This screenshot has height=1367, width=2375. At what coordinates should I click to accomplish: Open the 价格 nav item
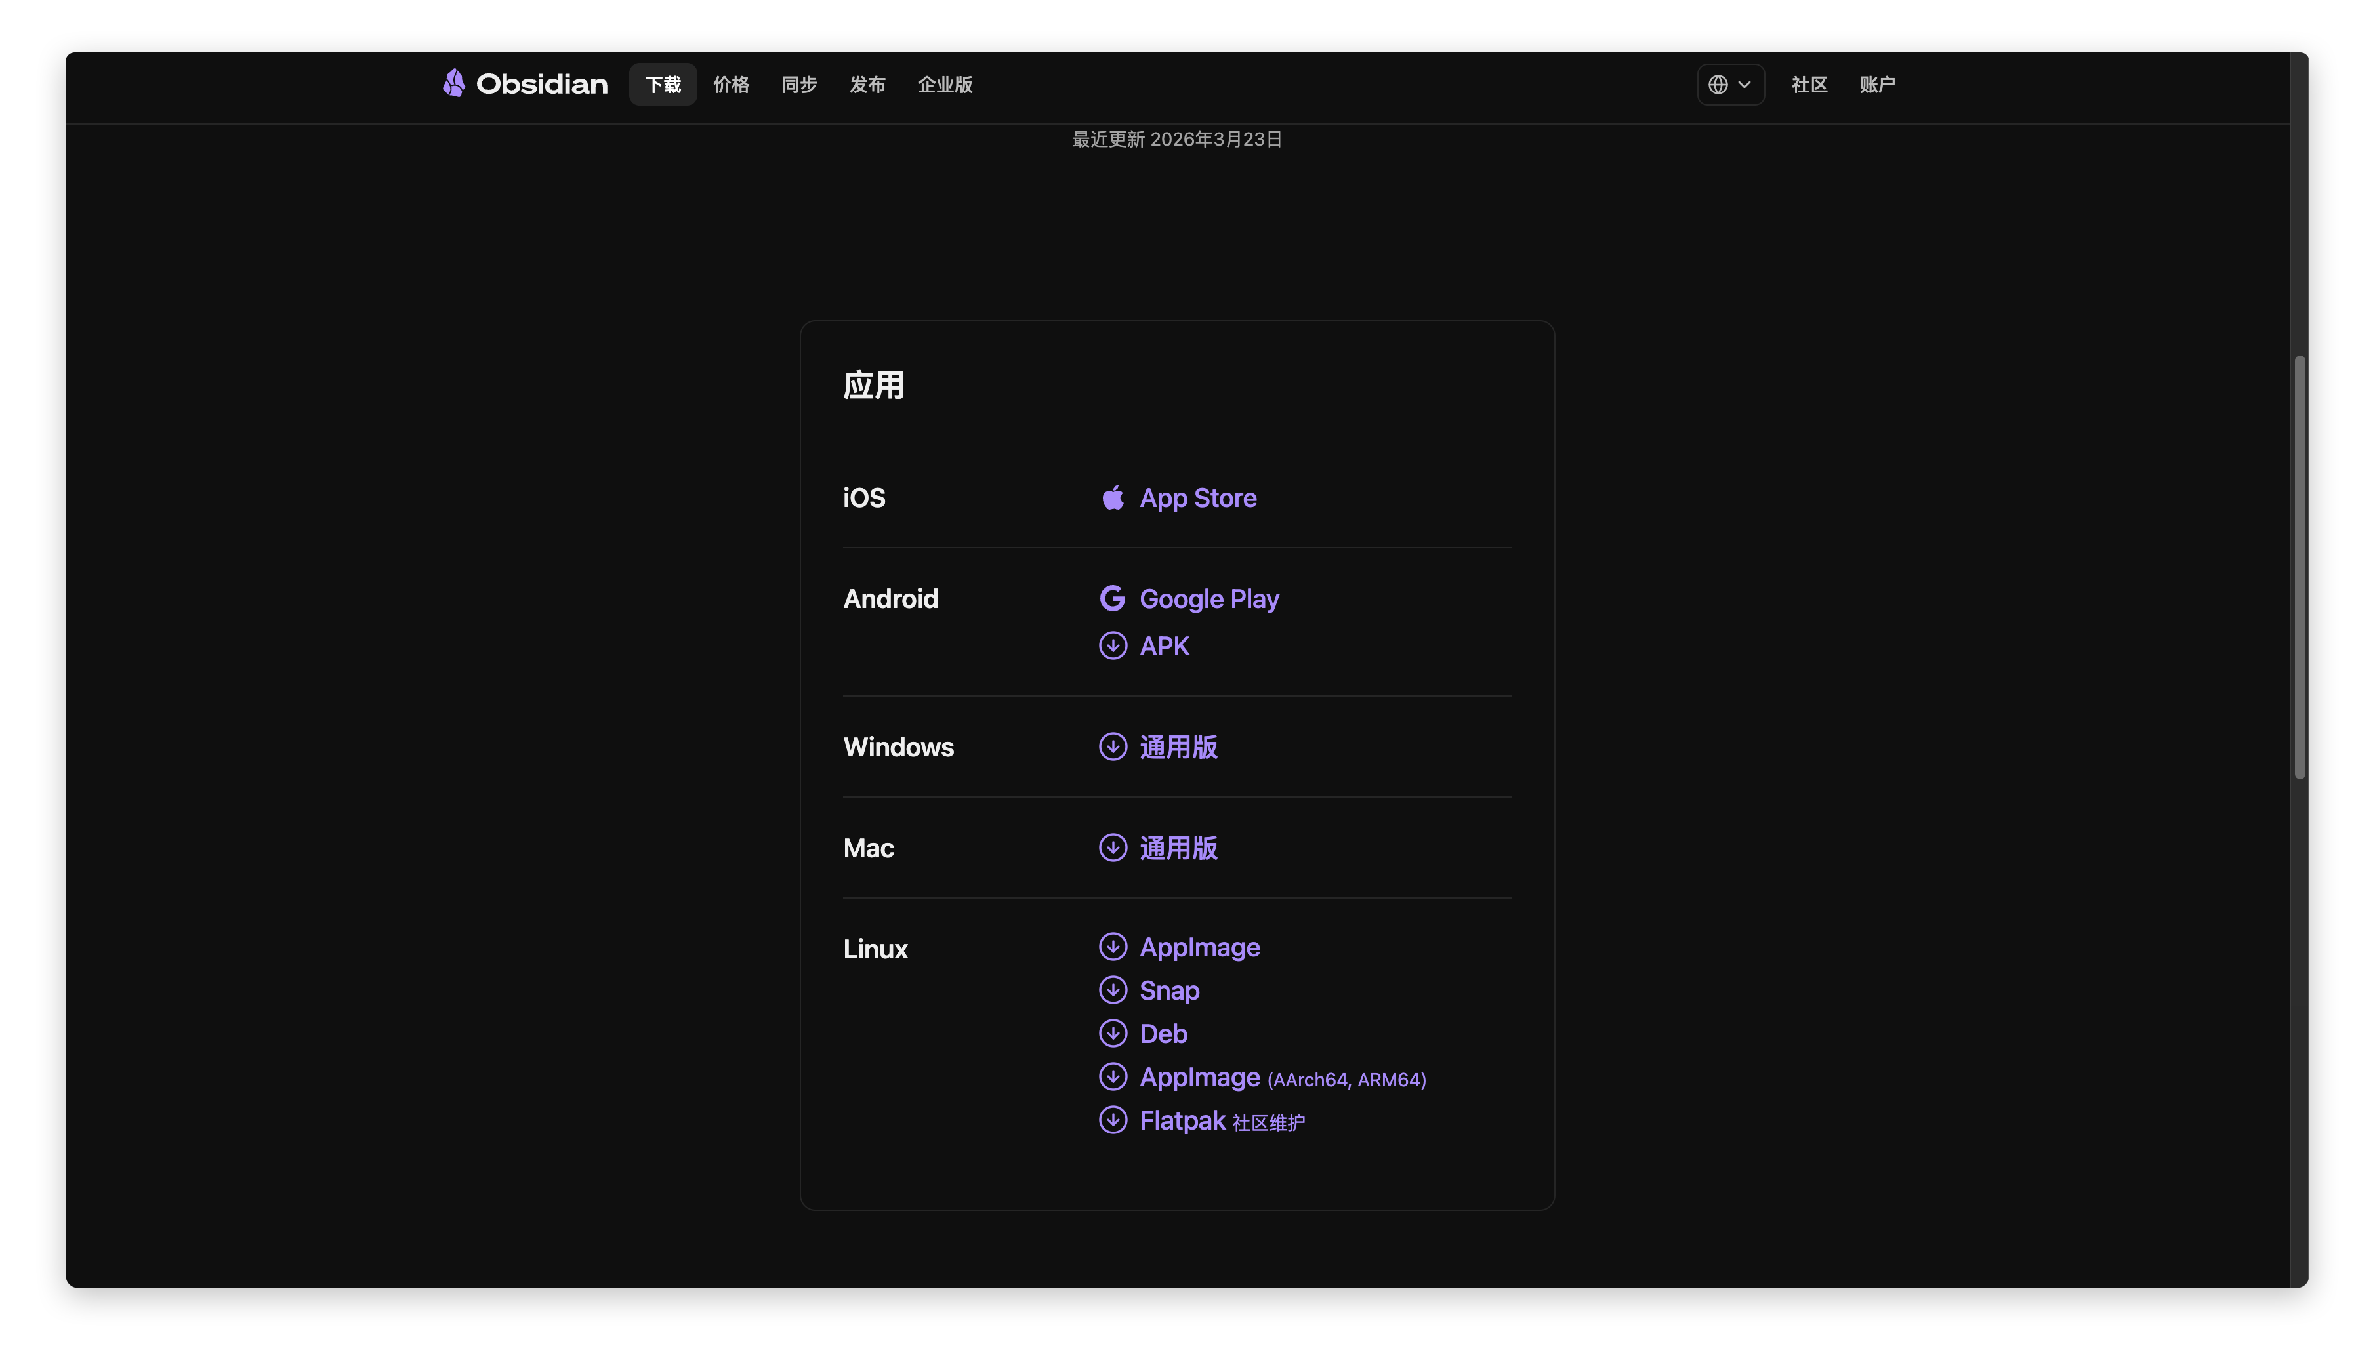(730, 85)
